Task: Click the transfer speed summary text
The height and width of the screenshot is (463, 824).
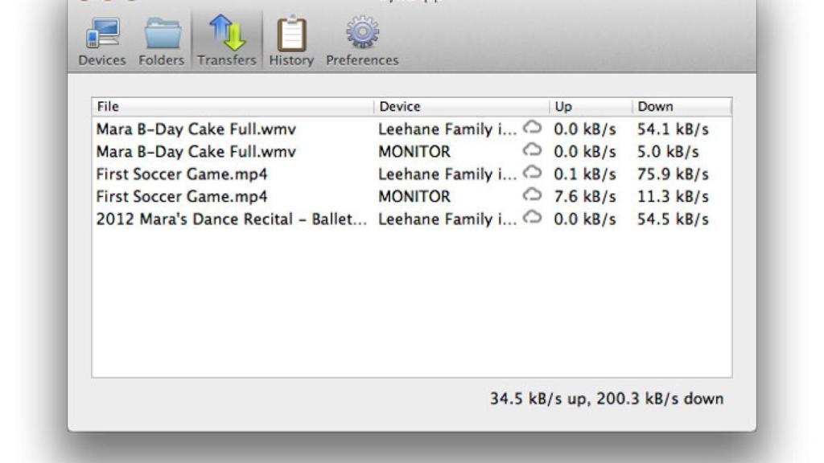Action: 606,398
